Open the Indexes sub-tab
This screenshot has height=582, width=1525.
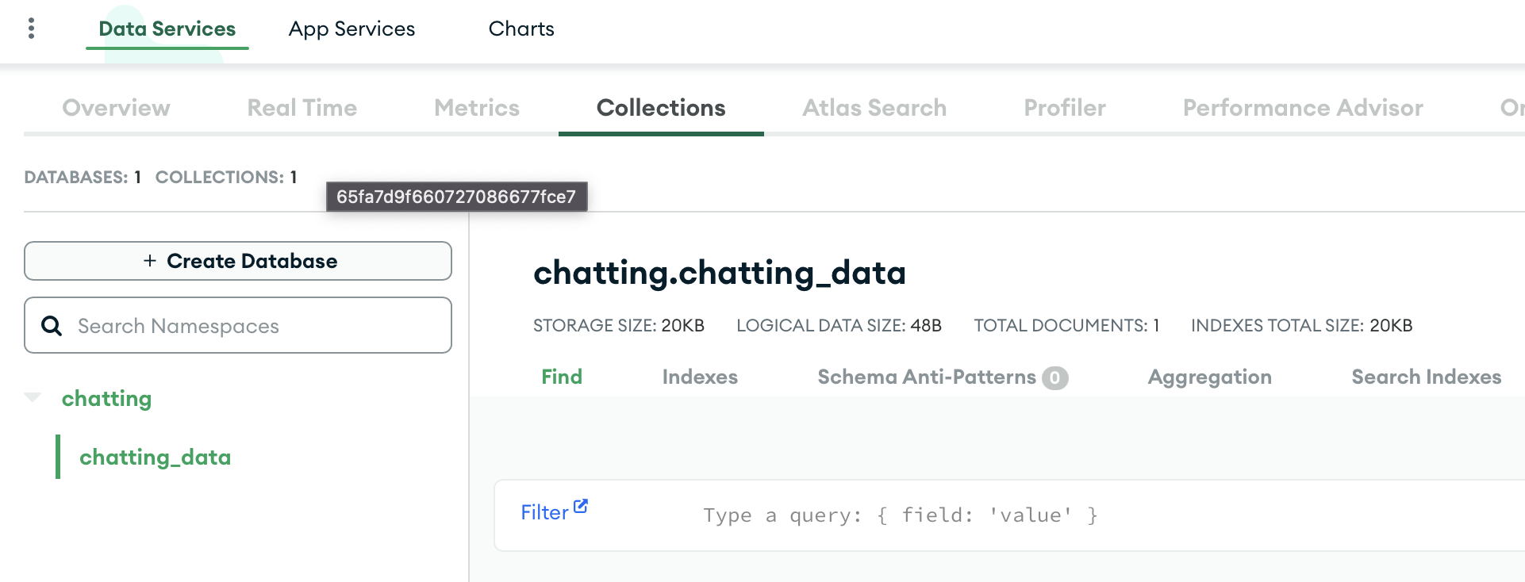(699, 377)
